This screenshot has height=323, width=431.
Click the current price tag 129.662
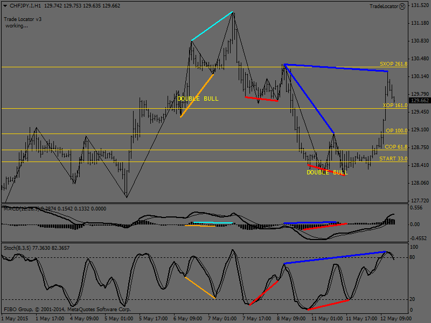point(419,101)
